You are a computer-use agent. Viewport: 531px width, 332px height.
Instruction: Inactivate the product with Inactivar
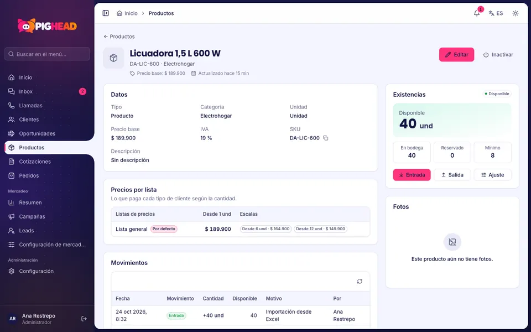(x=498, y=55)
